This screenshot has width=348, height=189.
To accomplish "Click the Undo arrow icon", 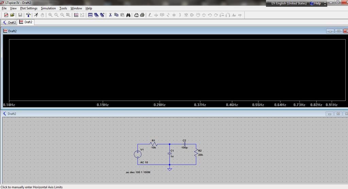I will coord(210,15).
